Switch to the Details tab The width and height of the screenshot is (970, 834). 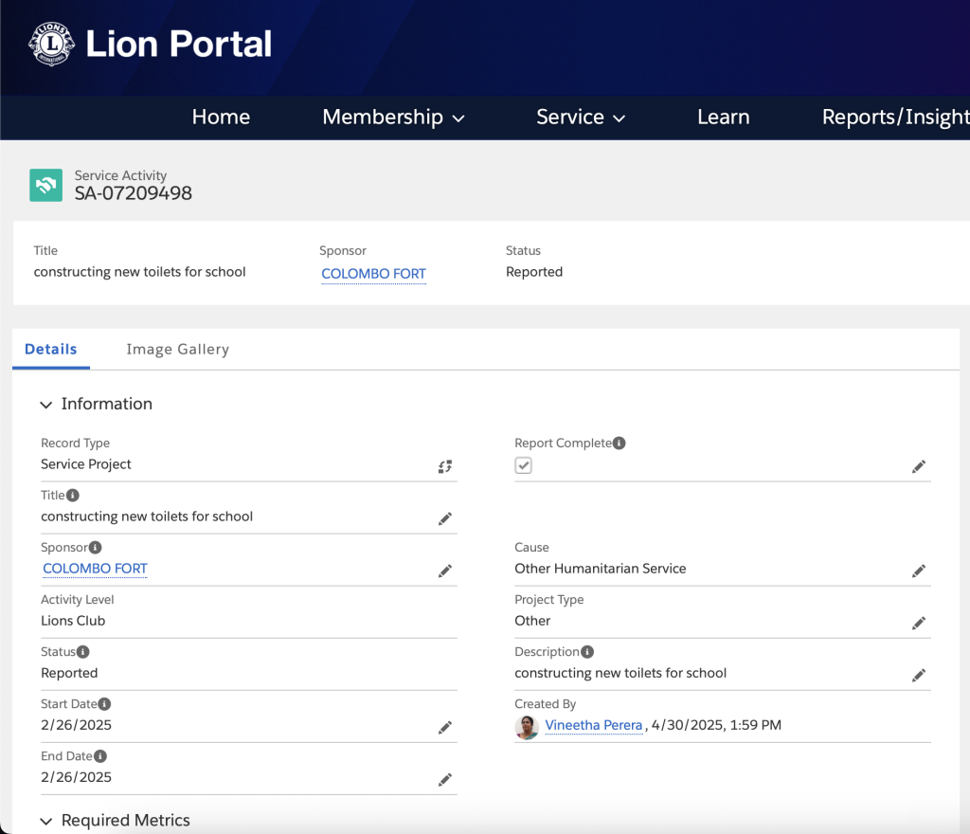[51, 349]
